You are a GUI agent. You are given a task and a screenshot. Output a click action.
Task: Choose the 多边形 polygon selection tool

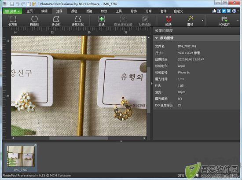click(56, 21)
